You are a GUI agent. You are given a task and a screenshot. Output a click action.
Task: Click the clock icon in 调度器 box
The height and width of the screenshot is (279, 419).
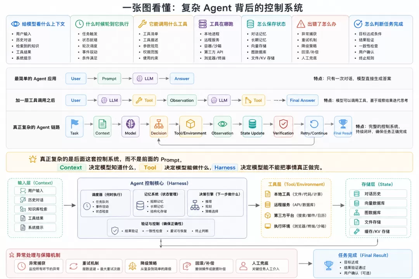87,206
